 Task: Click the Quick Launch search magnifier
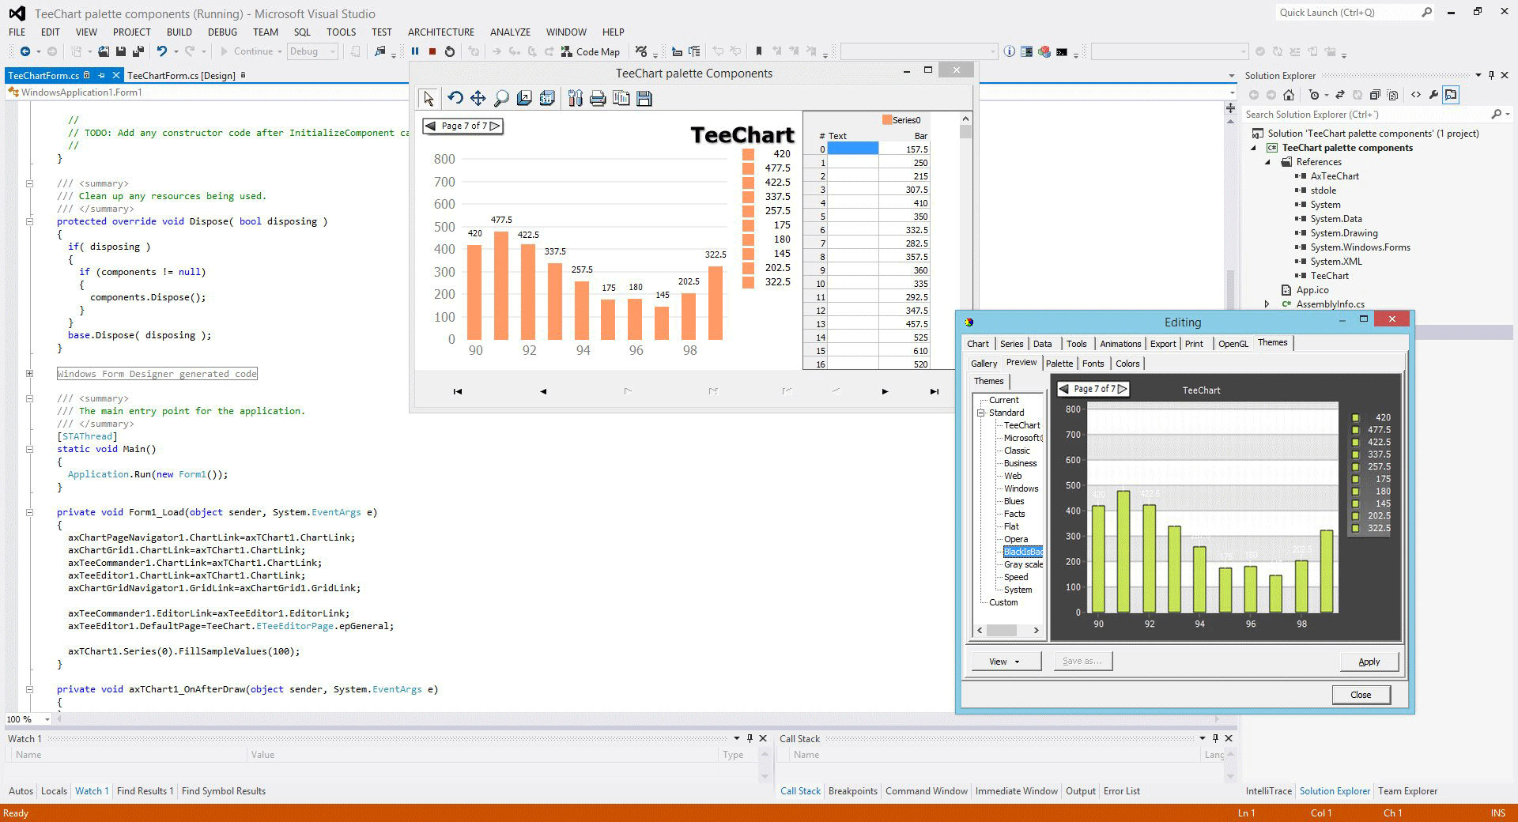(1426, 13)
